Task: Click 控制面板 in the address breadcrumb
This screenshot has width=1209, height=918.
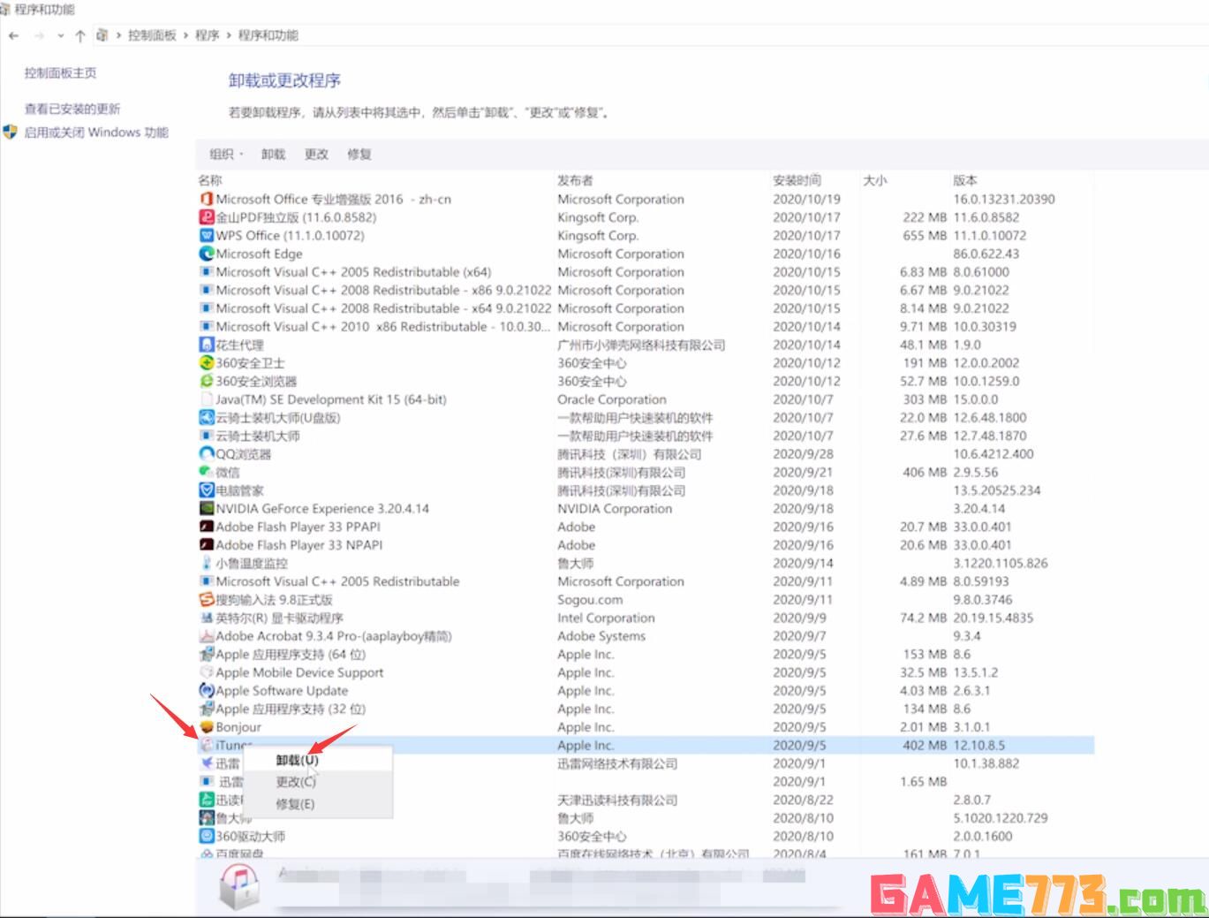Action: [152, 35]
